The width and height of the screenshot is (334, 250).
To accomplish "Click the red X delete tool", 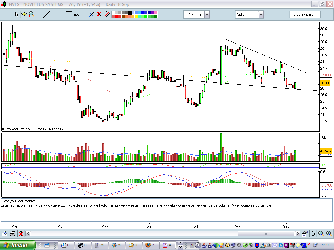I will [x=99, y=14].
